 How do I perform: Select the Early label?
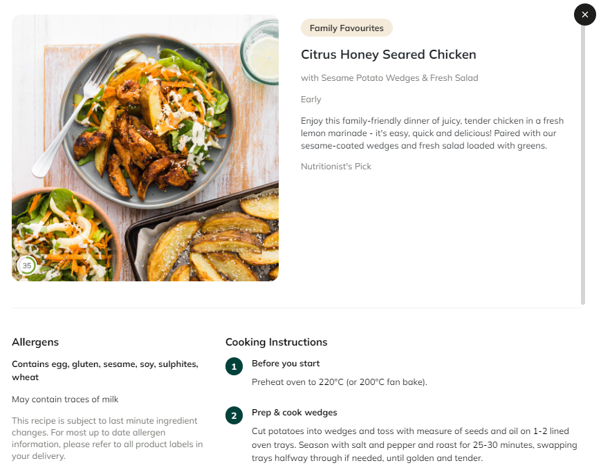click(x=311, y=100)
